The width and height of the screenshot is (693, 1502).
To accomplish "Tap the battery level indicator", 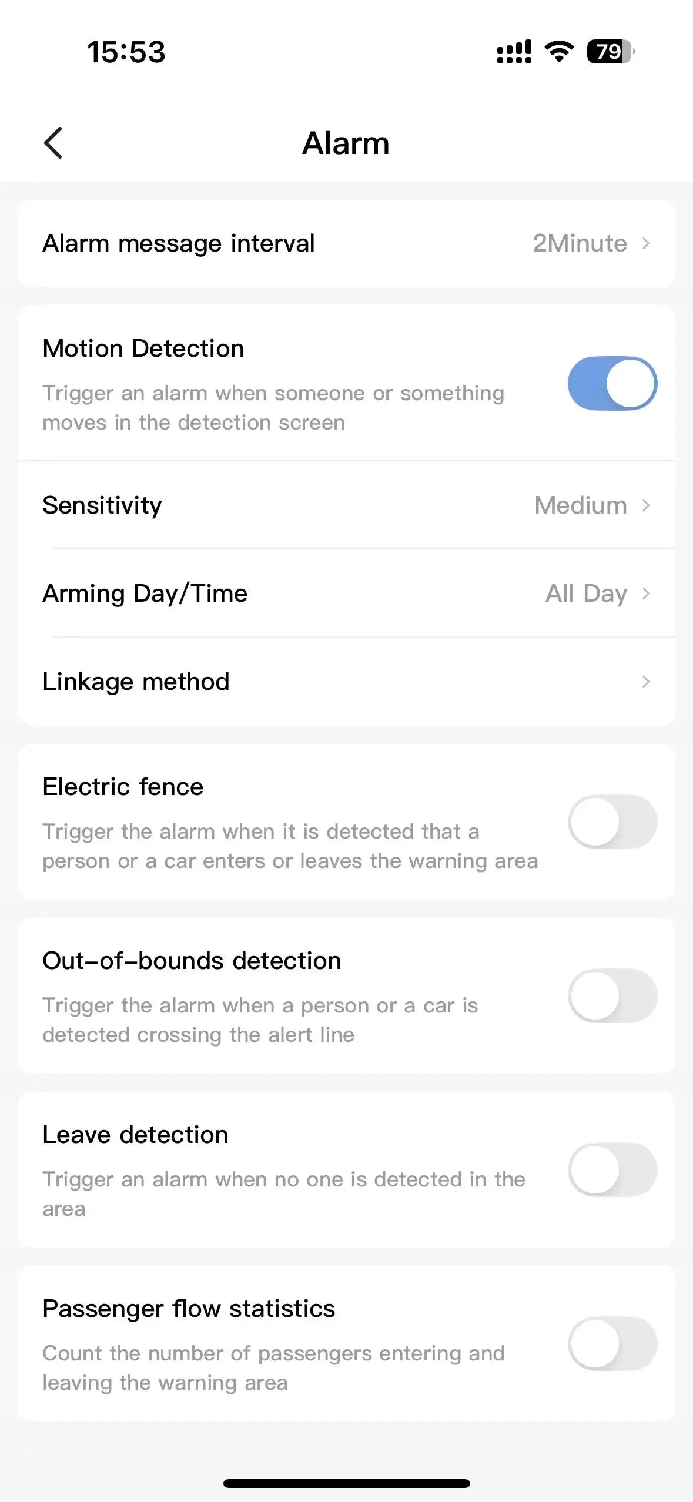I will [x=610, y=52].
